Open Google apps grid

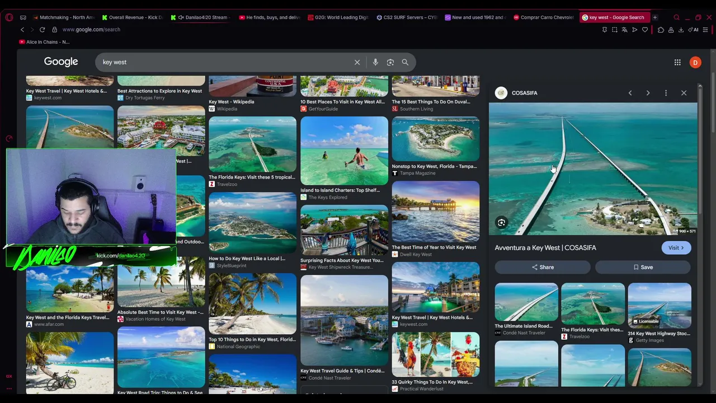[677, 62]
